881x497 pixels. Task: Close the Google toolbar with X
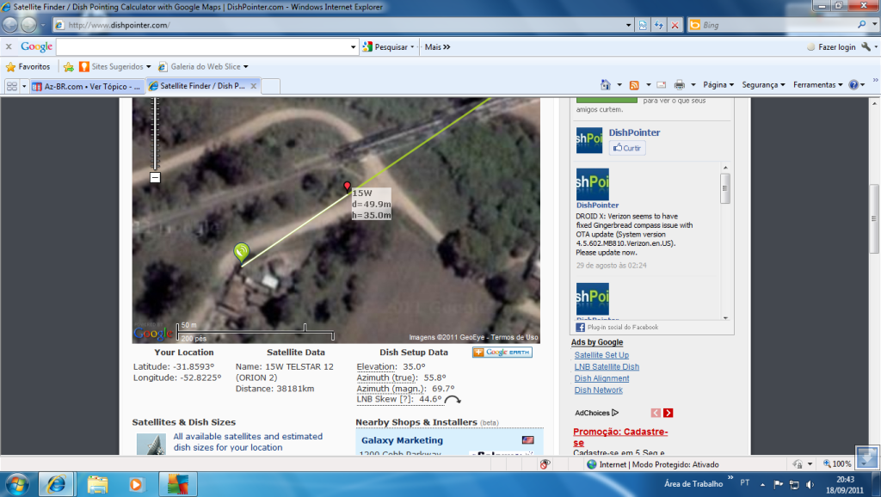coord(9,46)
